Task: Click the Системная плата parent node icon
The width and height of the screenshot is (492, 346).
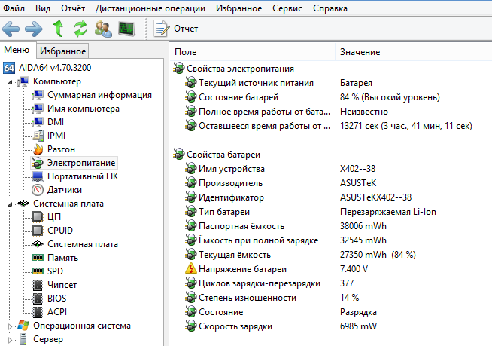Action: click(24, 204)
